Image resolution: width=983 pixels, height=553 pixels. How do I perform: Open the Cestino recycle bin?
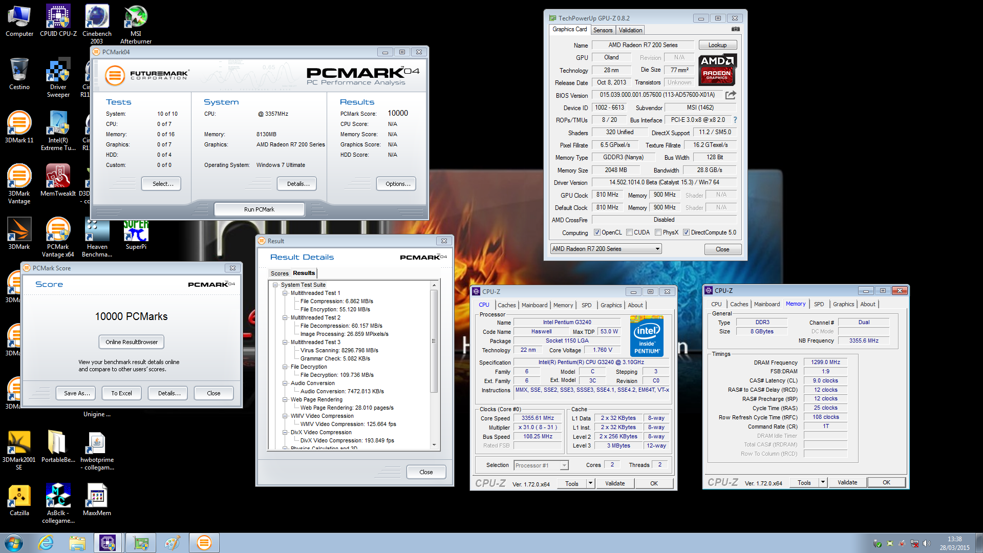[x=19, y=74]
